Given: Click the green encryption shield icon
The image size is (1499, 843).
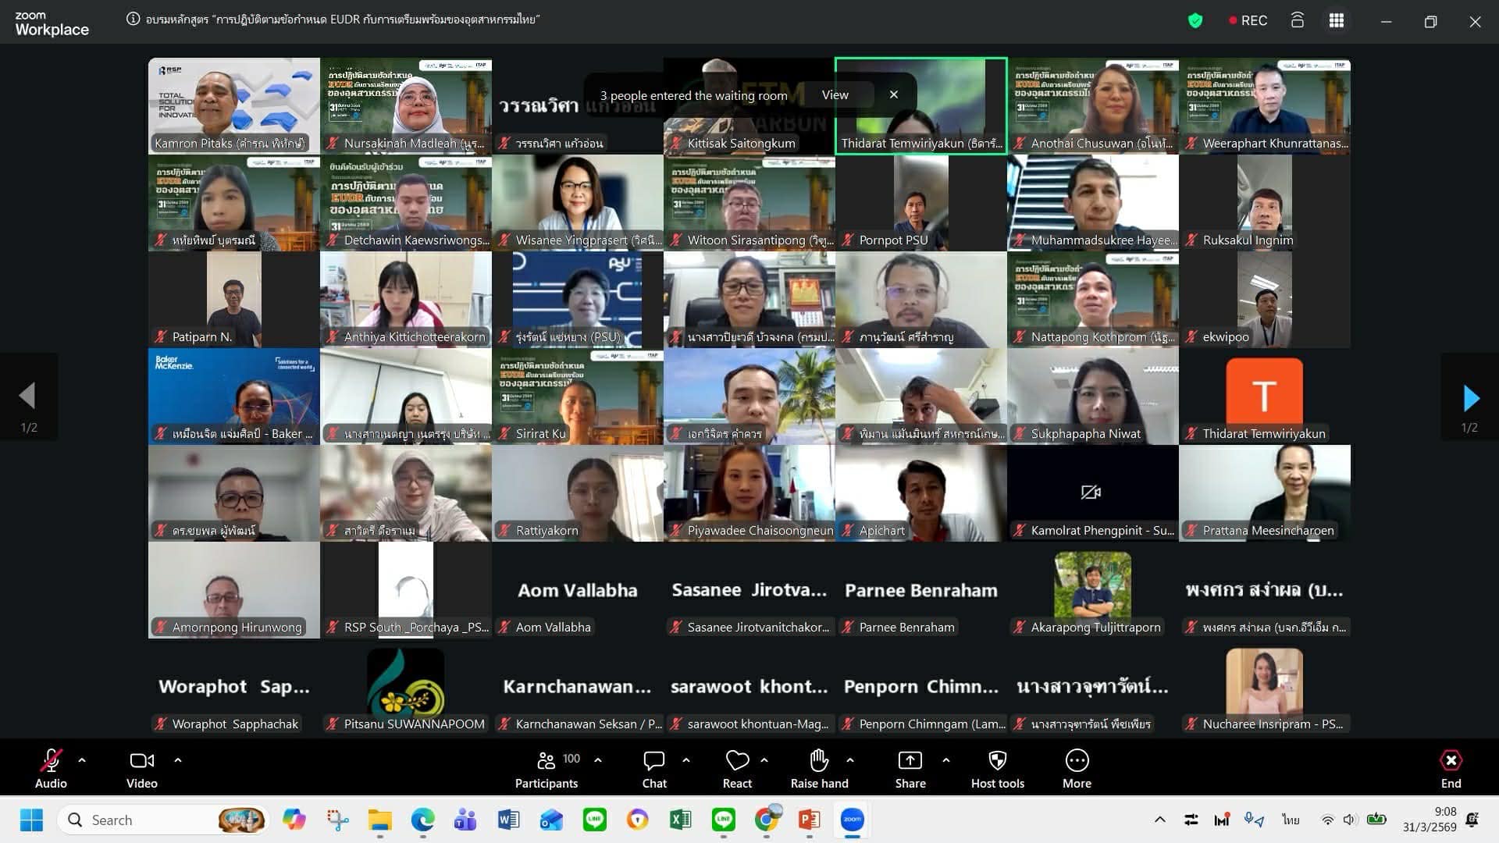Looking at the screenshot, I should (x=1195, y=21).
